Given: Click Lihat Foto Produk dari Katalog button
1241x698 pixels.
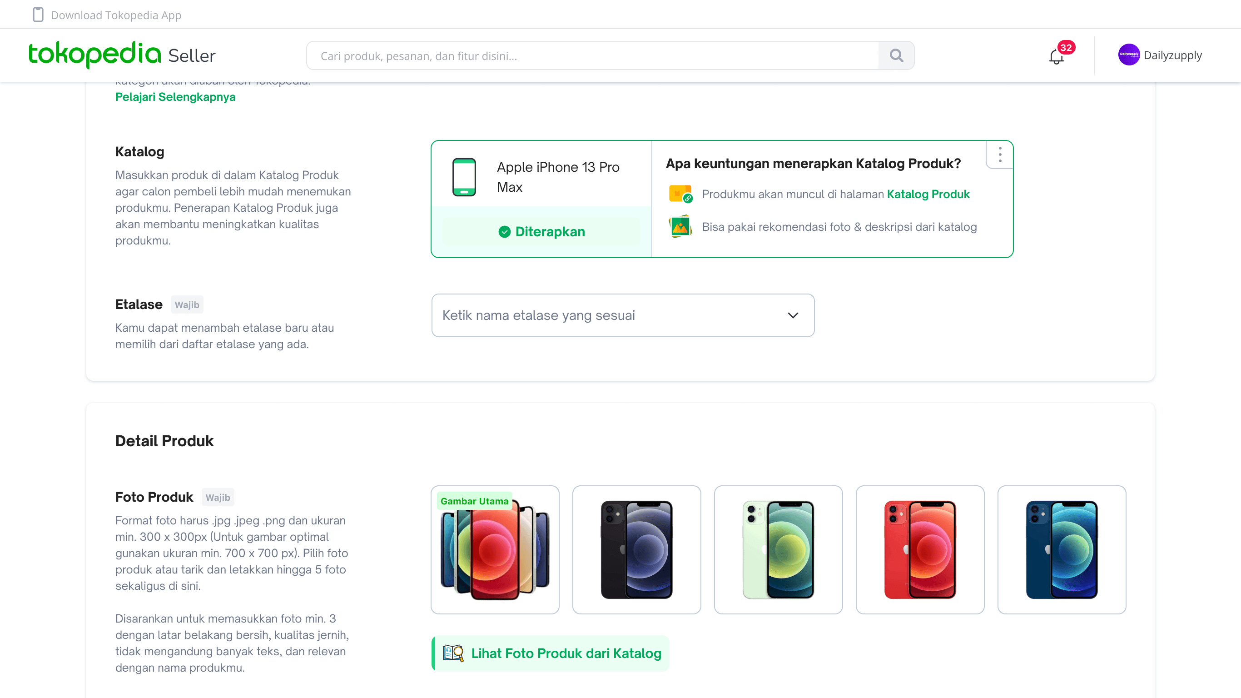Looking at the screenshot, I should pos(551,653).
